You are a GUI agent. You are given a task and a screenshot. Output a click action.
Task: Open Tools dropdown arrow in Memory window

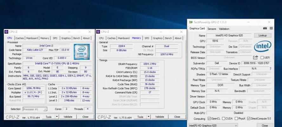tap(148, 117)
